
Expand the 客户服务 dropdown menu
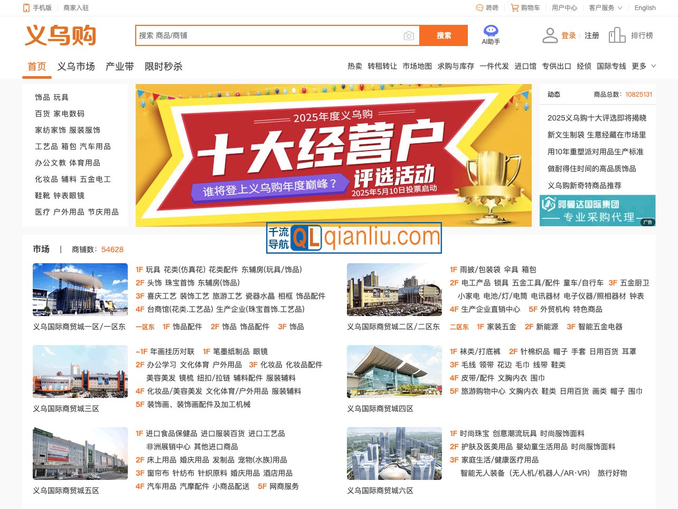605,8
